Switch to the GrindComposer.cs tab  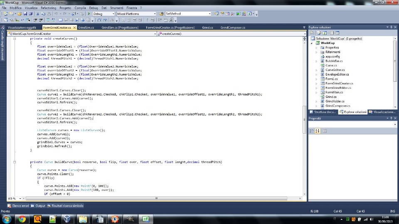[x=232, y=27]
